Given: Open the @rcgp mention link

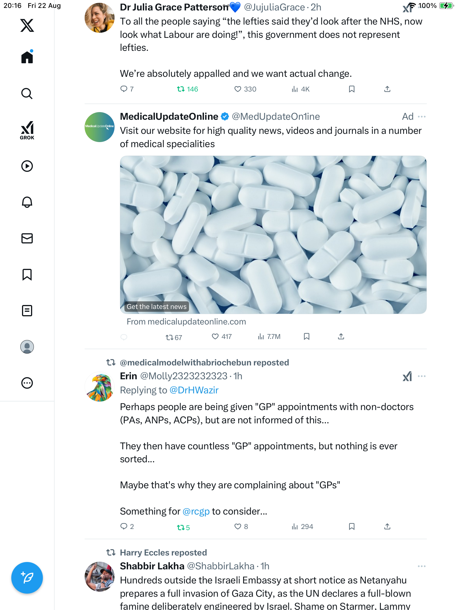Looking at the screenshot, I should pos(196,511).
